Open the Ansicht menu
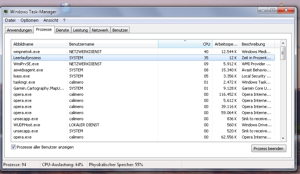This screenshot has height=174, width=300. [51, 20]
